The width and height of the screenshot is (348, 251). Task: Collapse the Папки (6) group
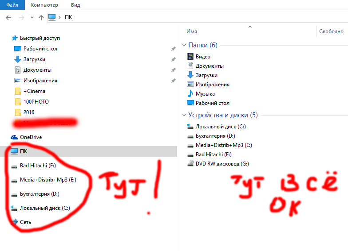tap(184, 45)
